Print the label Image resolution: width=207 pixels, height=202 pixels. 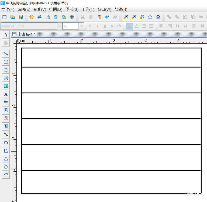[40, 17]
